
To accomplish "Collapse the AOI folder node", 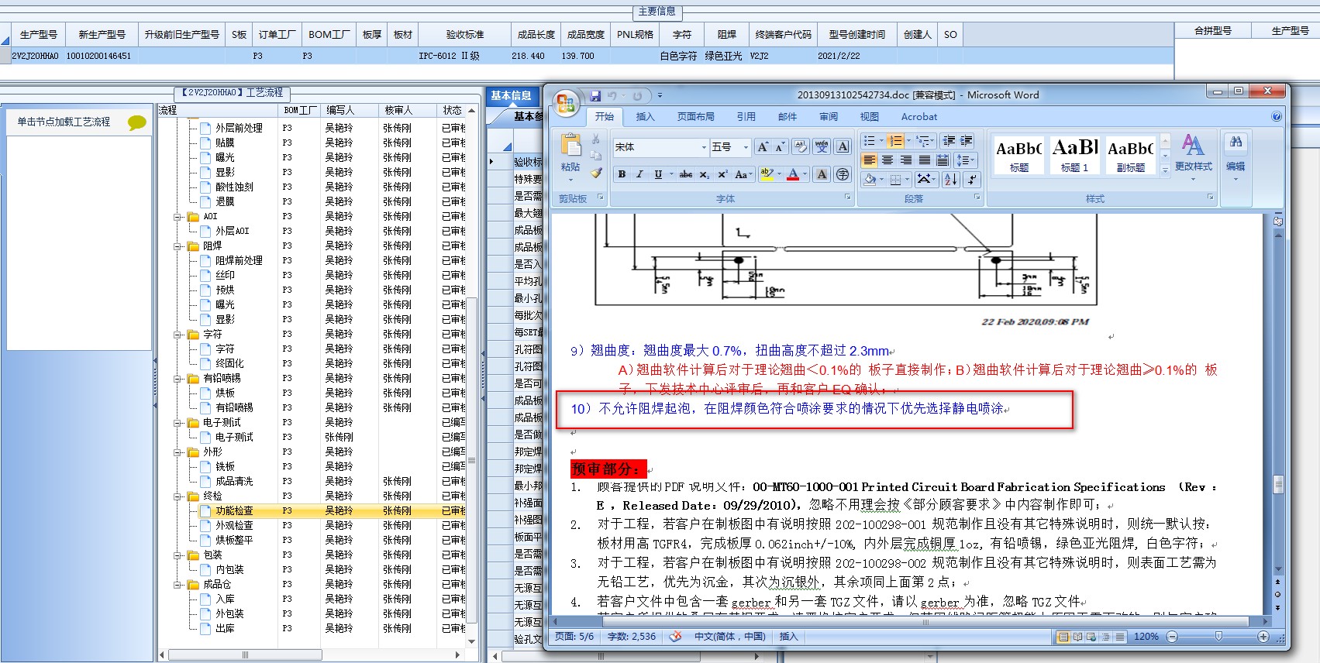I will (x=179, y=217).
